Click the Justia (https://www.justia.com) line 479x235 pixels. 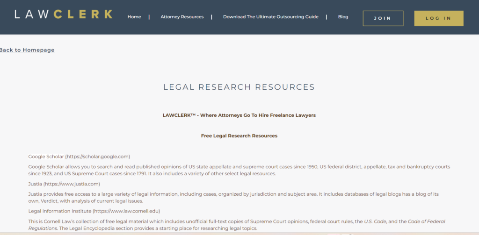coord(64,184)
